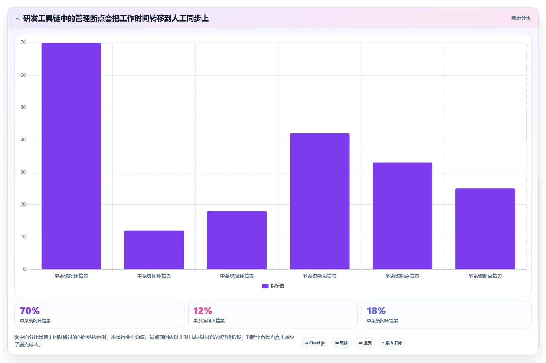Toggle the 指标值 legend label
This screenshot has height=363, width=546.
[277, 286]
